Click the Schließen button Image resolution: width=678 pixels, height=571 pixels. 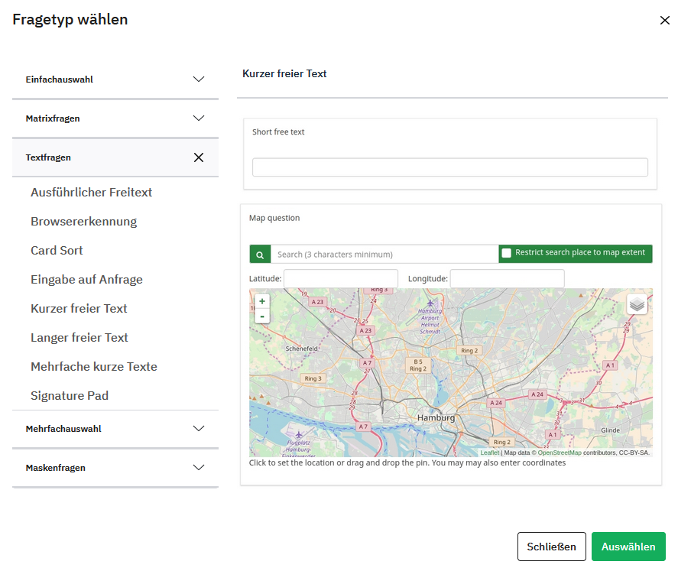tap(551, 547)
